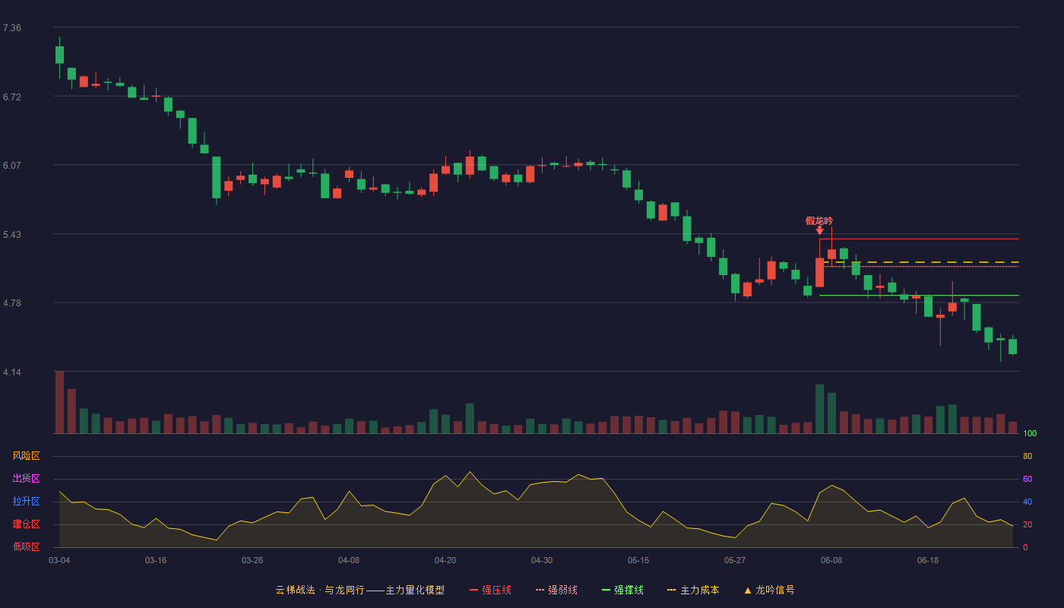Click the 7.36 price axis label
Image resolution: width=1064 pixels, height=608 pixels.
pyautogui.click(x=12, y=28)
